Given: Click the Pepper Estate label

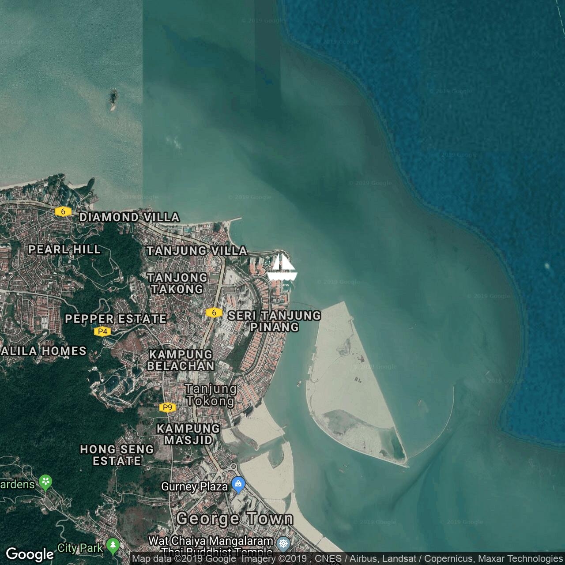Looking at the screenshot, I should (116, 318).
